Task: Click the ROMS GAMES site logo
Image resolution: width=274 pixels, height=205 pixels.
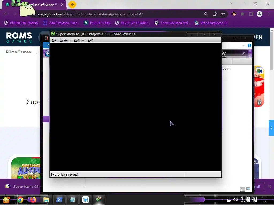Action: click(19, 37)
